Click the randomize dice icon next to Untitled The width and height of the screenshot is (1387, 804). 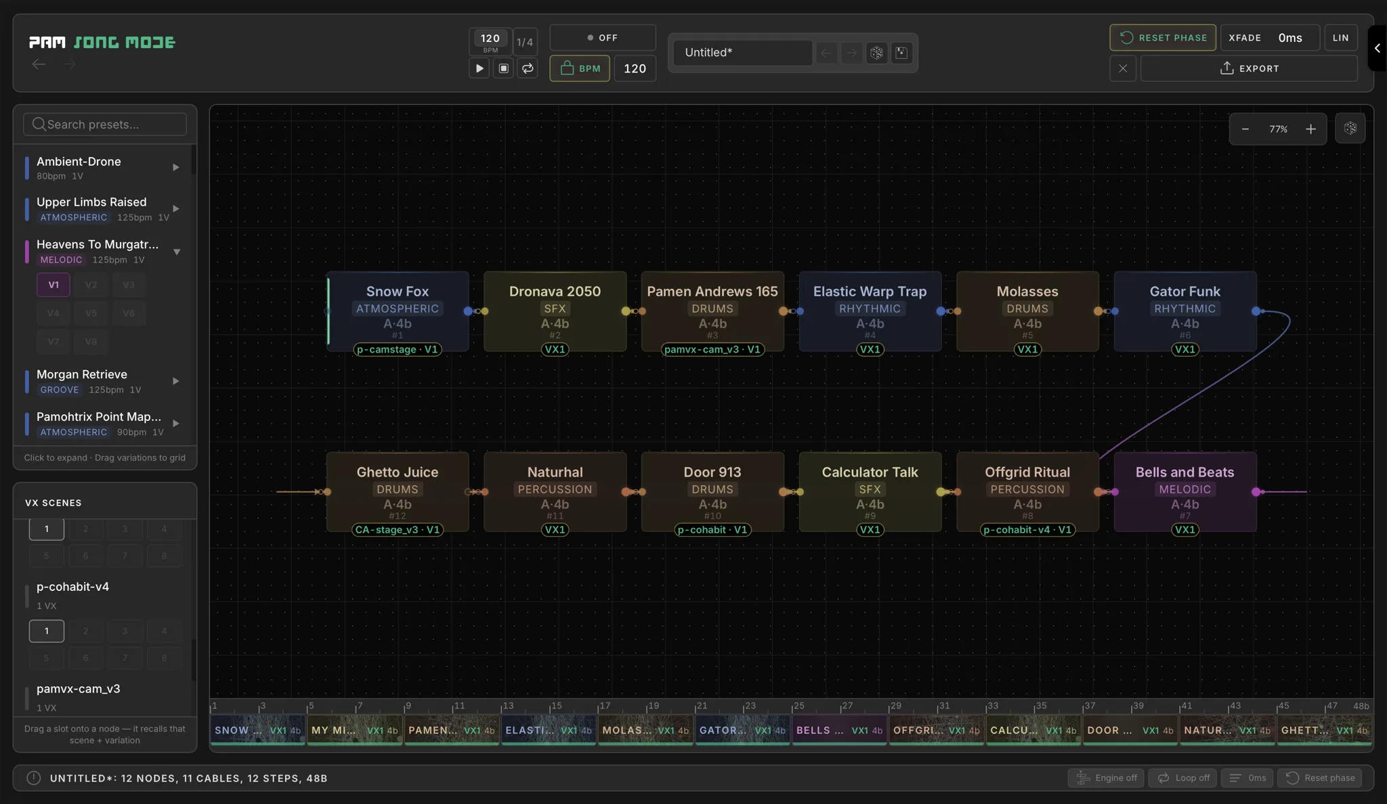(876, 53)
